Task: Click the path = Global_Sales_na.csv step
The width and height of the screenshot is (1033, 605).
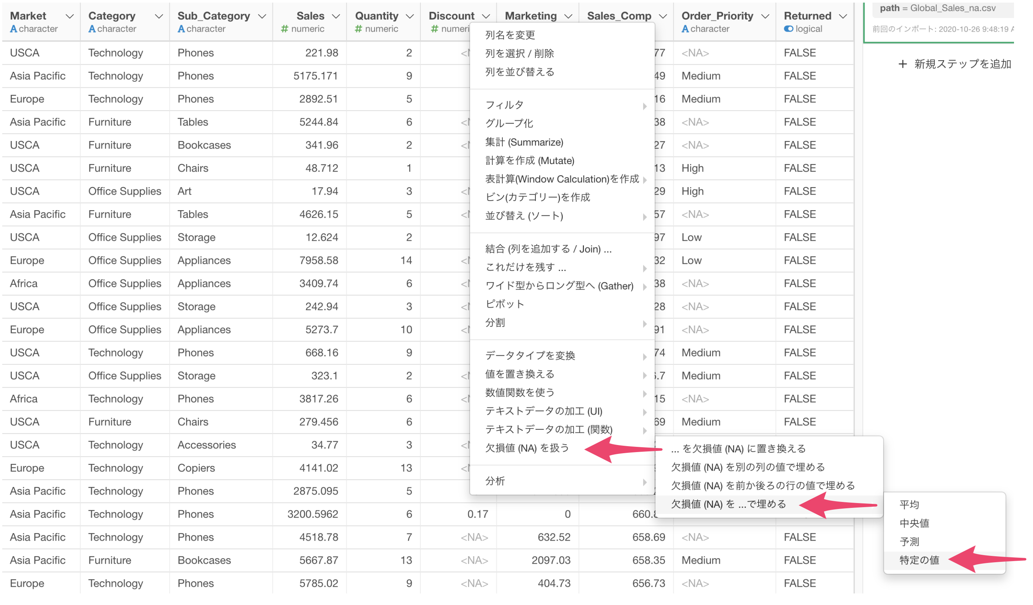Action: point(938,8)
